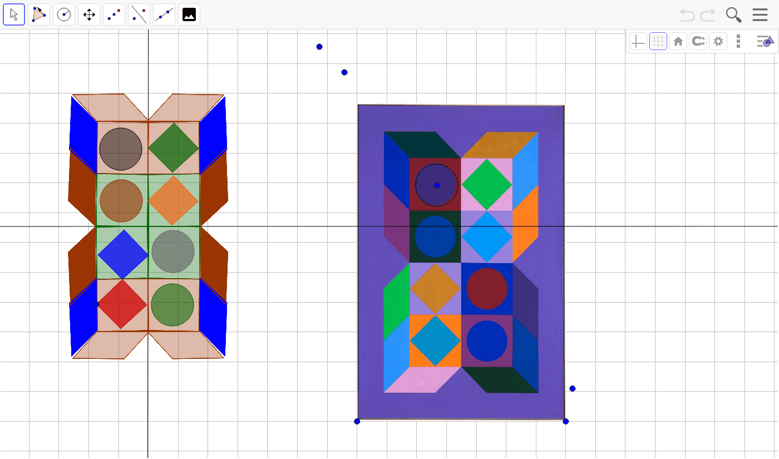The width and height of the screenshot is (779, 459).
Task: Toggle grid visibility in style bar
Action: [x=658, y=41]
